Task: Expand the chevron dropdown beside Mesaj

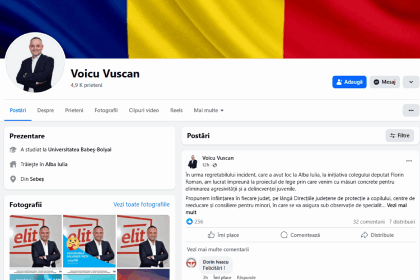Action: (411, 82)
